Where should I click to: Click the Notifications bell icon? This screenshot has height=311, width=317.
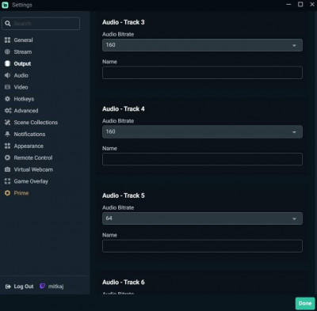[x=7, y=134]
